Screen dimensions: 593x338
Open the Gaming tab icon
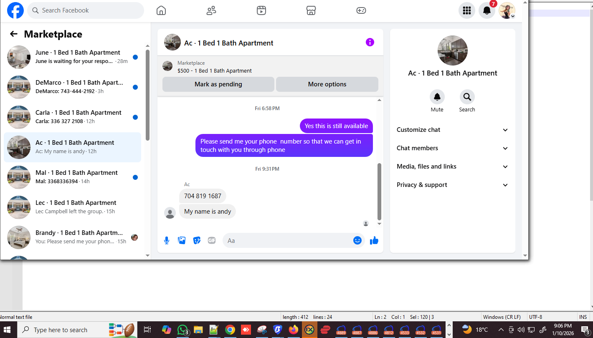(361, 10)
